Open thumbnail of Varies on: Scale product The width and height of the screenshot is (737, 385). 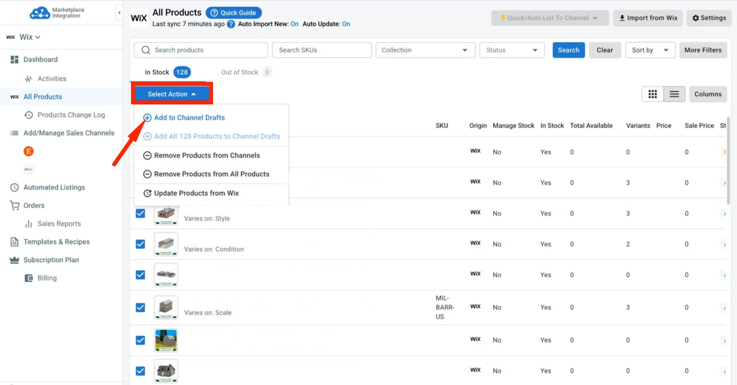166,307
